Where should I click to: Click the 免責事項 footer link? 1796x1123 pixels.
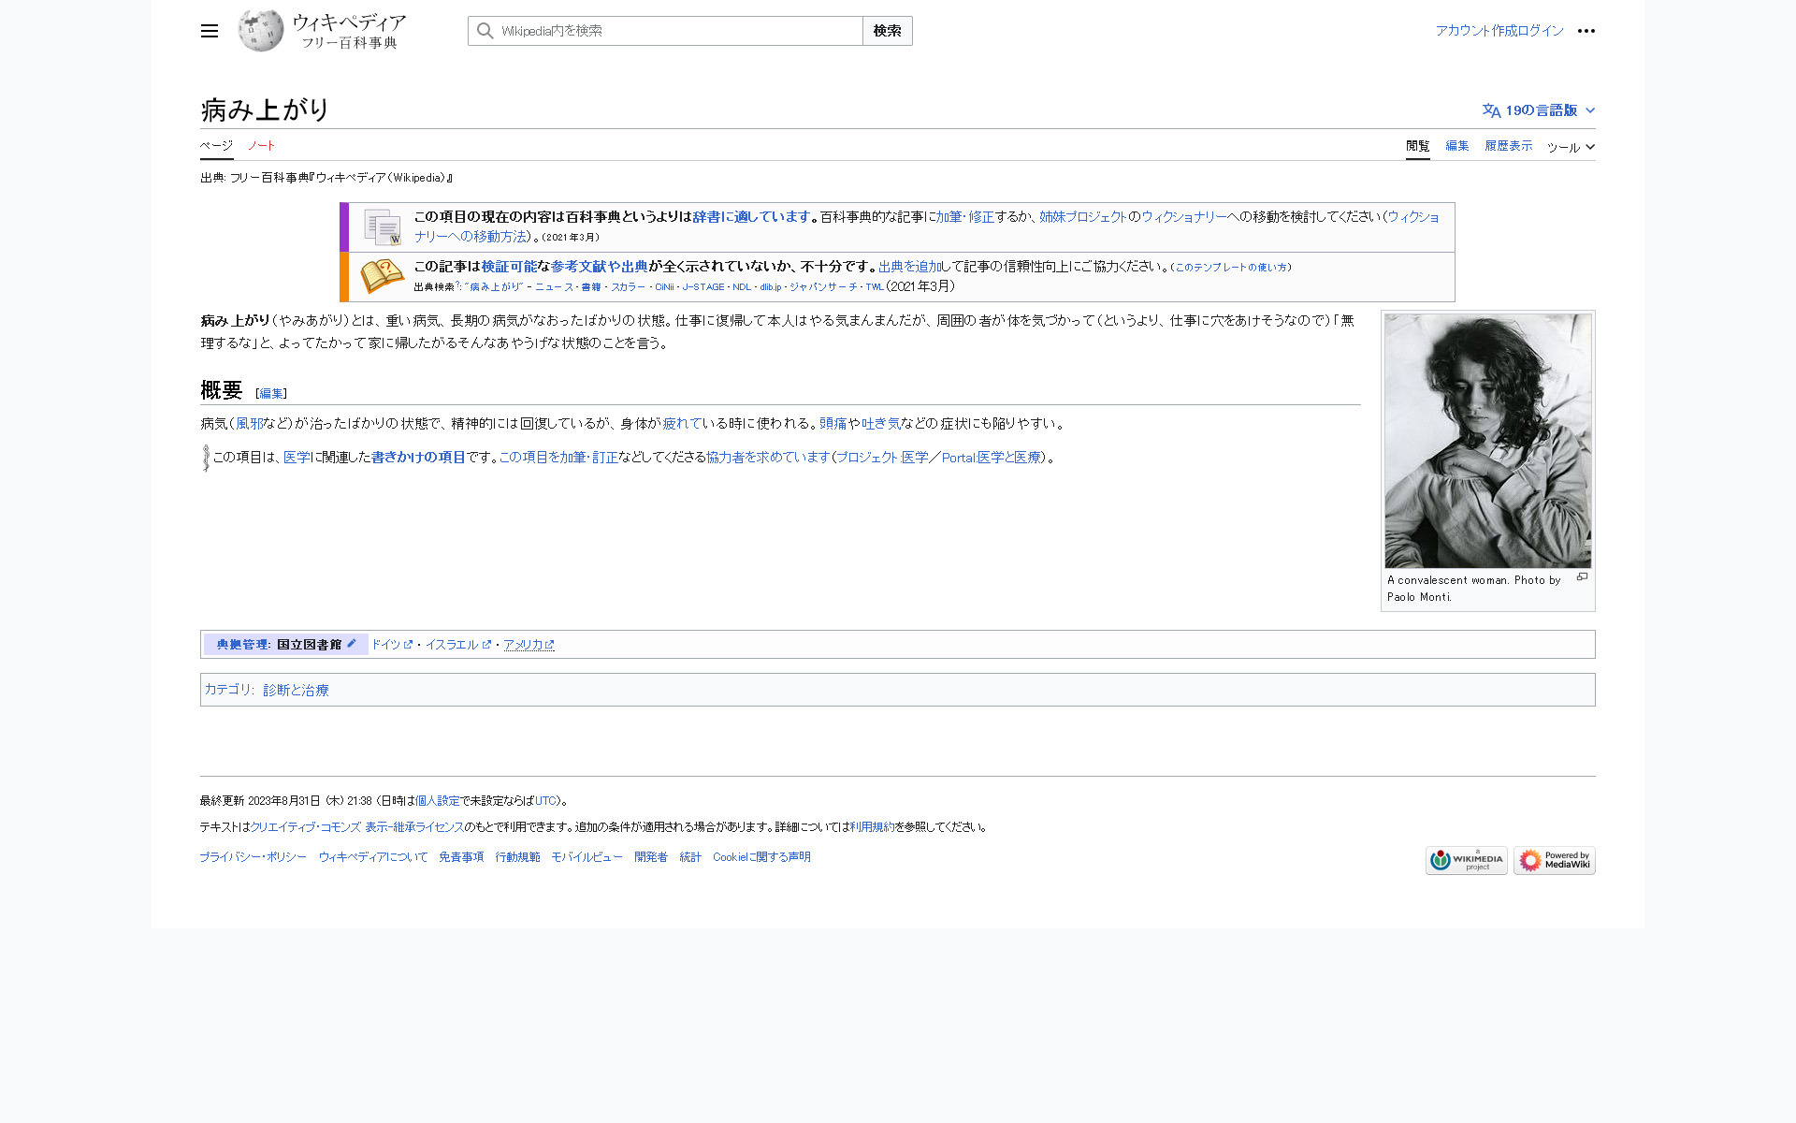click(461, 857)
